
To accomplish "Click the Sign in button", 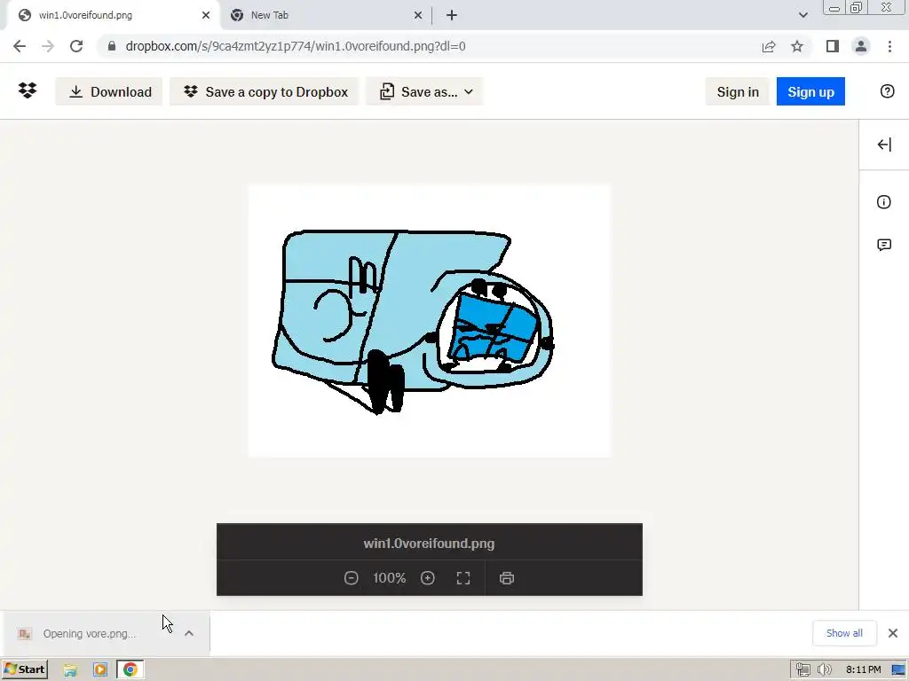I will (738, 91).
